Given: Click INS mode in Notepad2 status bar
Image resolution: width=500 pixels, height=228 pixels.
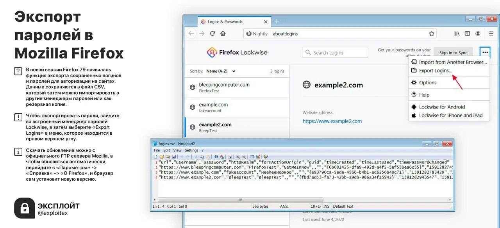Looking at the screenshot, I should pos(326,206).
